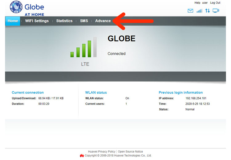Open the messages envelope icon
Screen dimensions: 231x160
point(190,11)
